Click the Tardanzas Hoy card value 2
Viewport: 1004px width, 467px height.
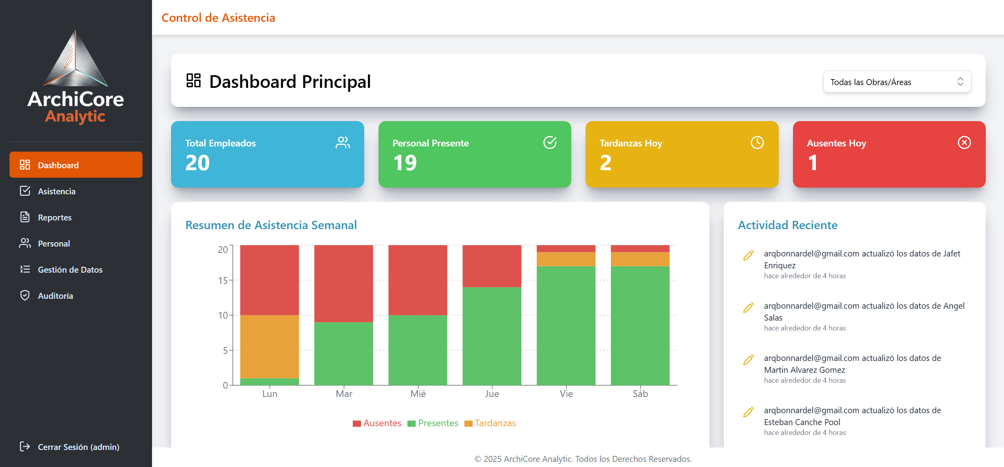coord(605,163)
